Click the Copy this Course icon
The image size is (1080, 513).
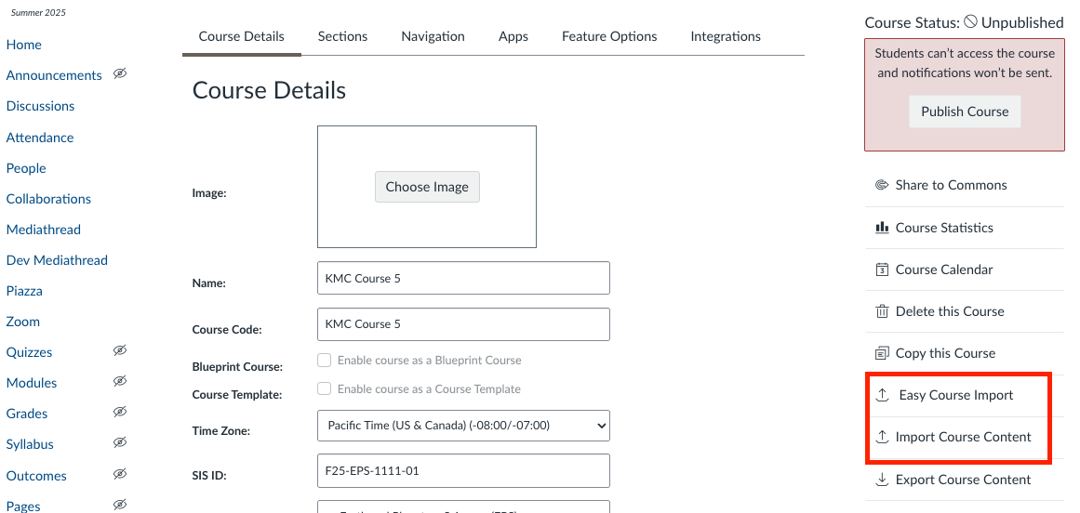pos(882,353)
